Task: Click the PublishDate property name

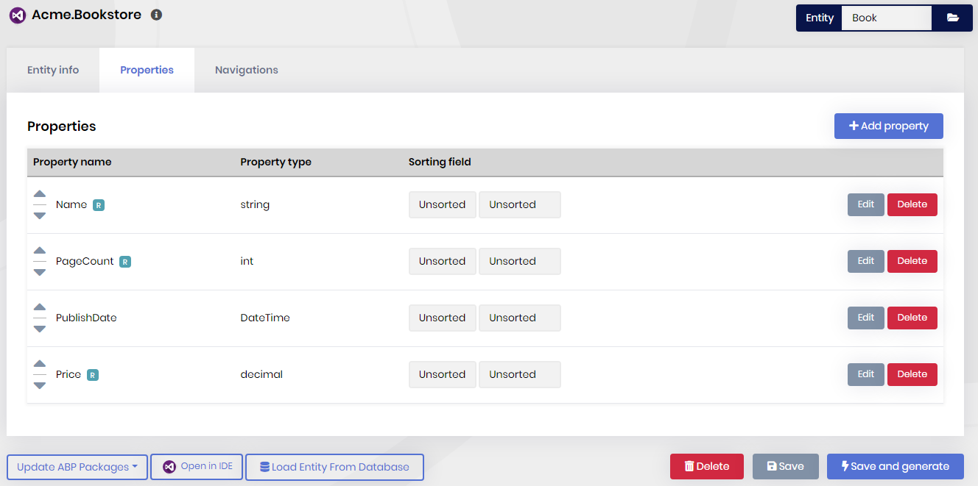Action: [x=86, y=318]
